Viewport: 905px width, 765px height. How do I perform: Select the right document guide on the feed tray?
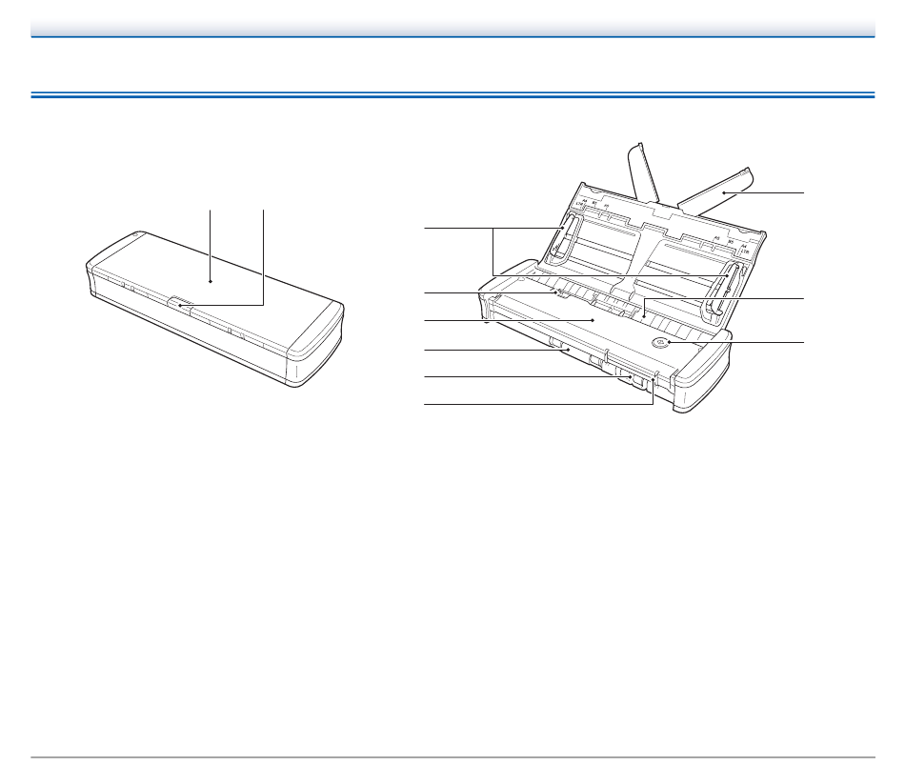723,290
